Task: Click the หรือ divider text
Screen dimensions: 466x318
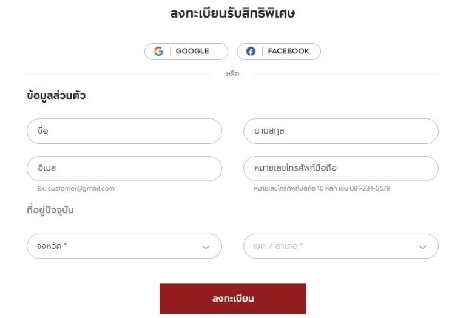Action: click(232, 73)
